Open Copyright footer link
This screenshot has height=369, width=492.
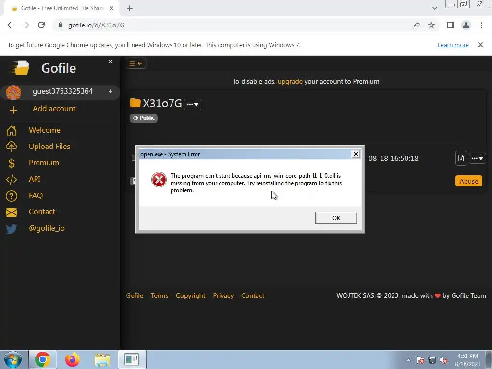point(190,295)
